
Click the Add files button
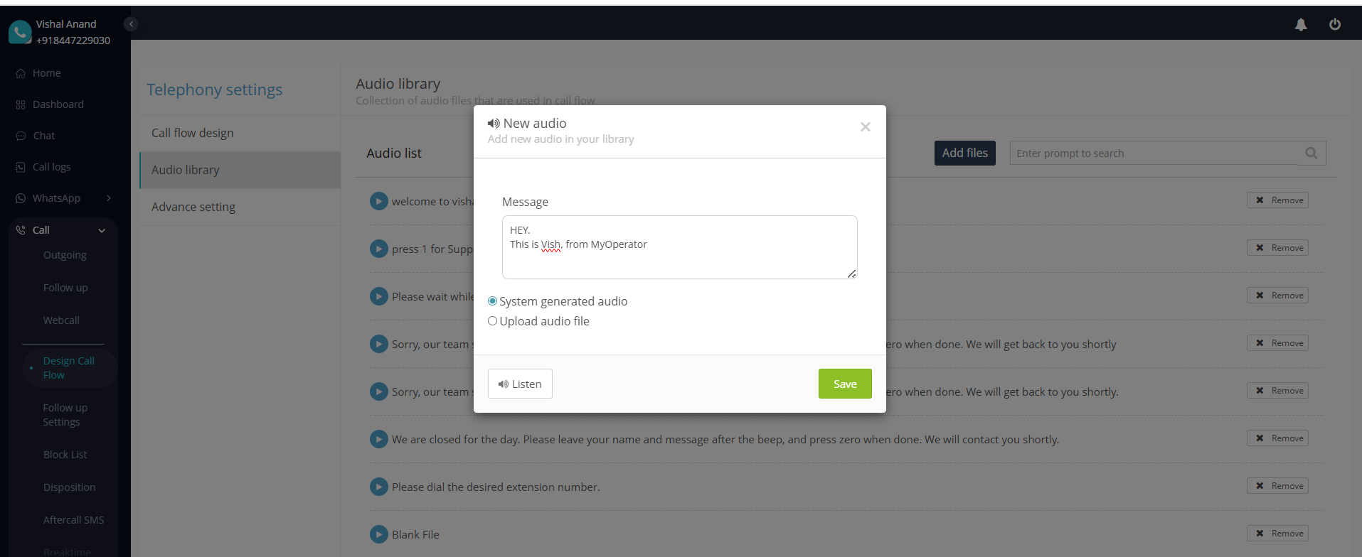tap(964, 153)
